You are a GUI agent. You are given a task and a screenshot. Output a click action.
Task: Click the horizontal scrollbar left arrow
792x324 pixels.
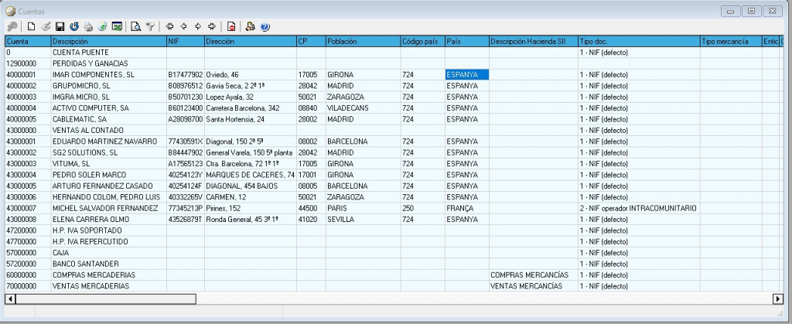click(x=10, y=299)
